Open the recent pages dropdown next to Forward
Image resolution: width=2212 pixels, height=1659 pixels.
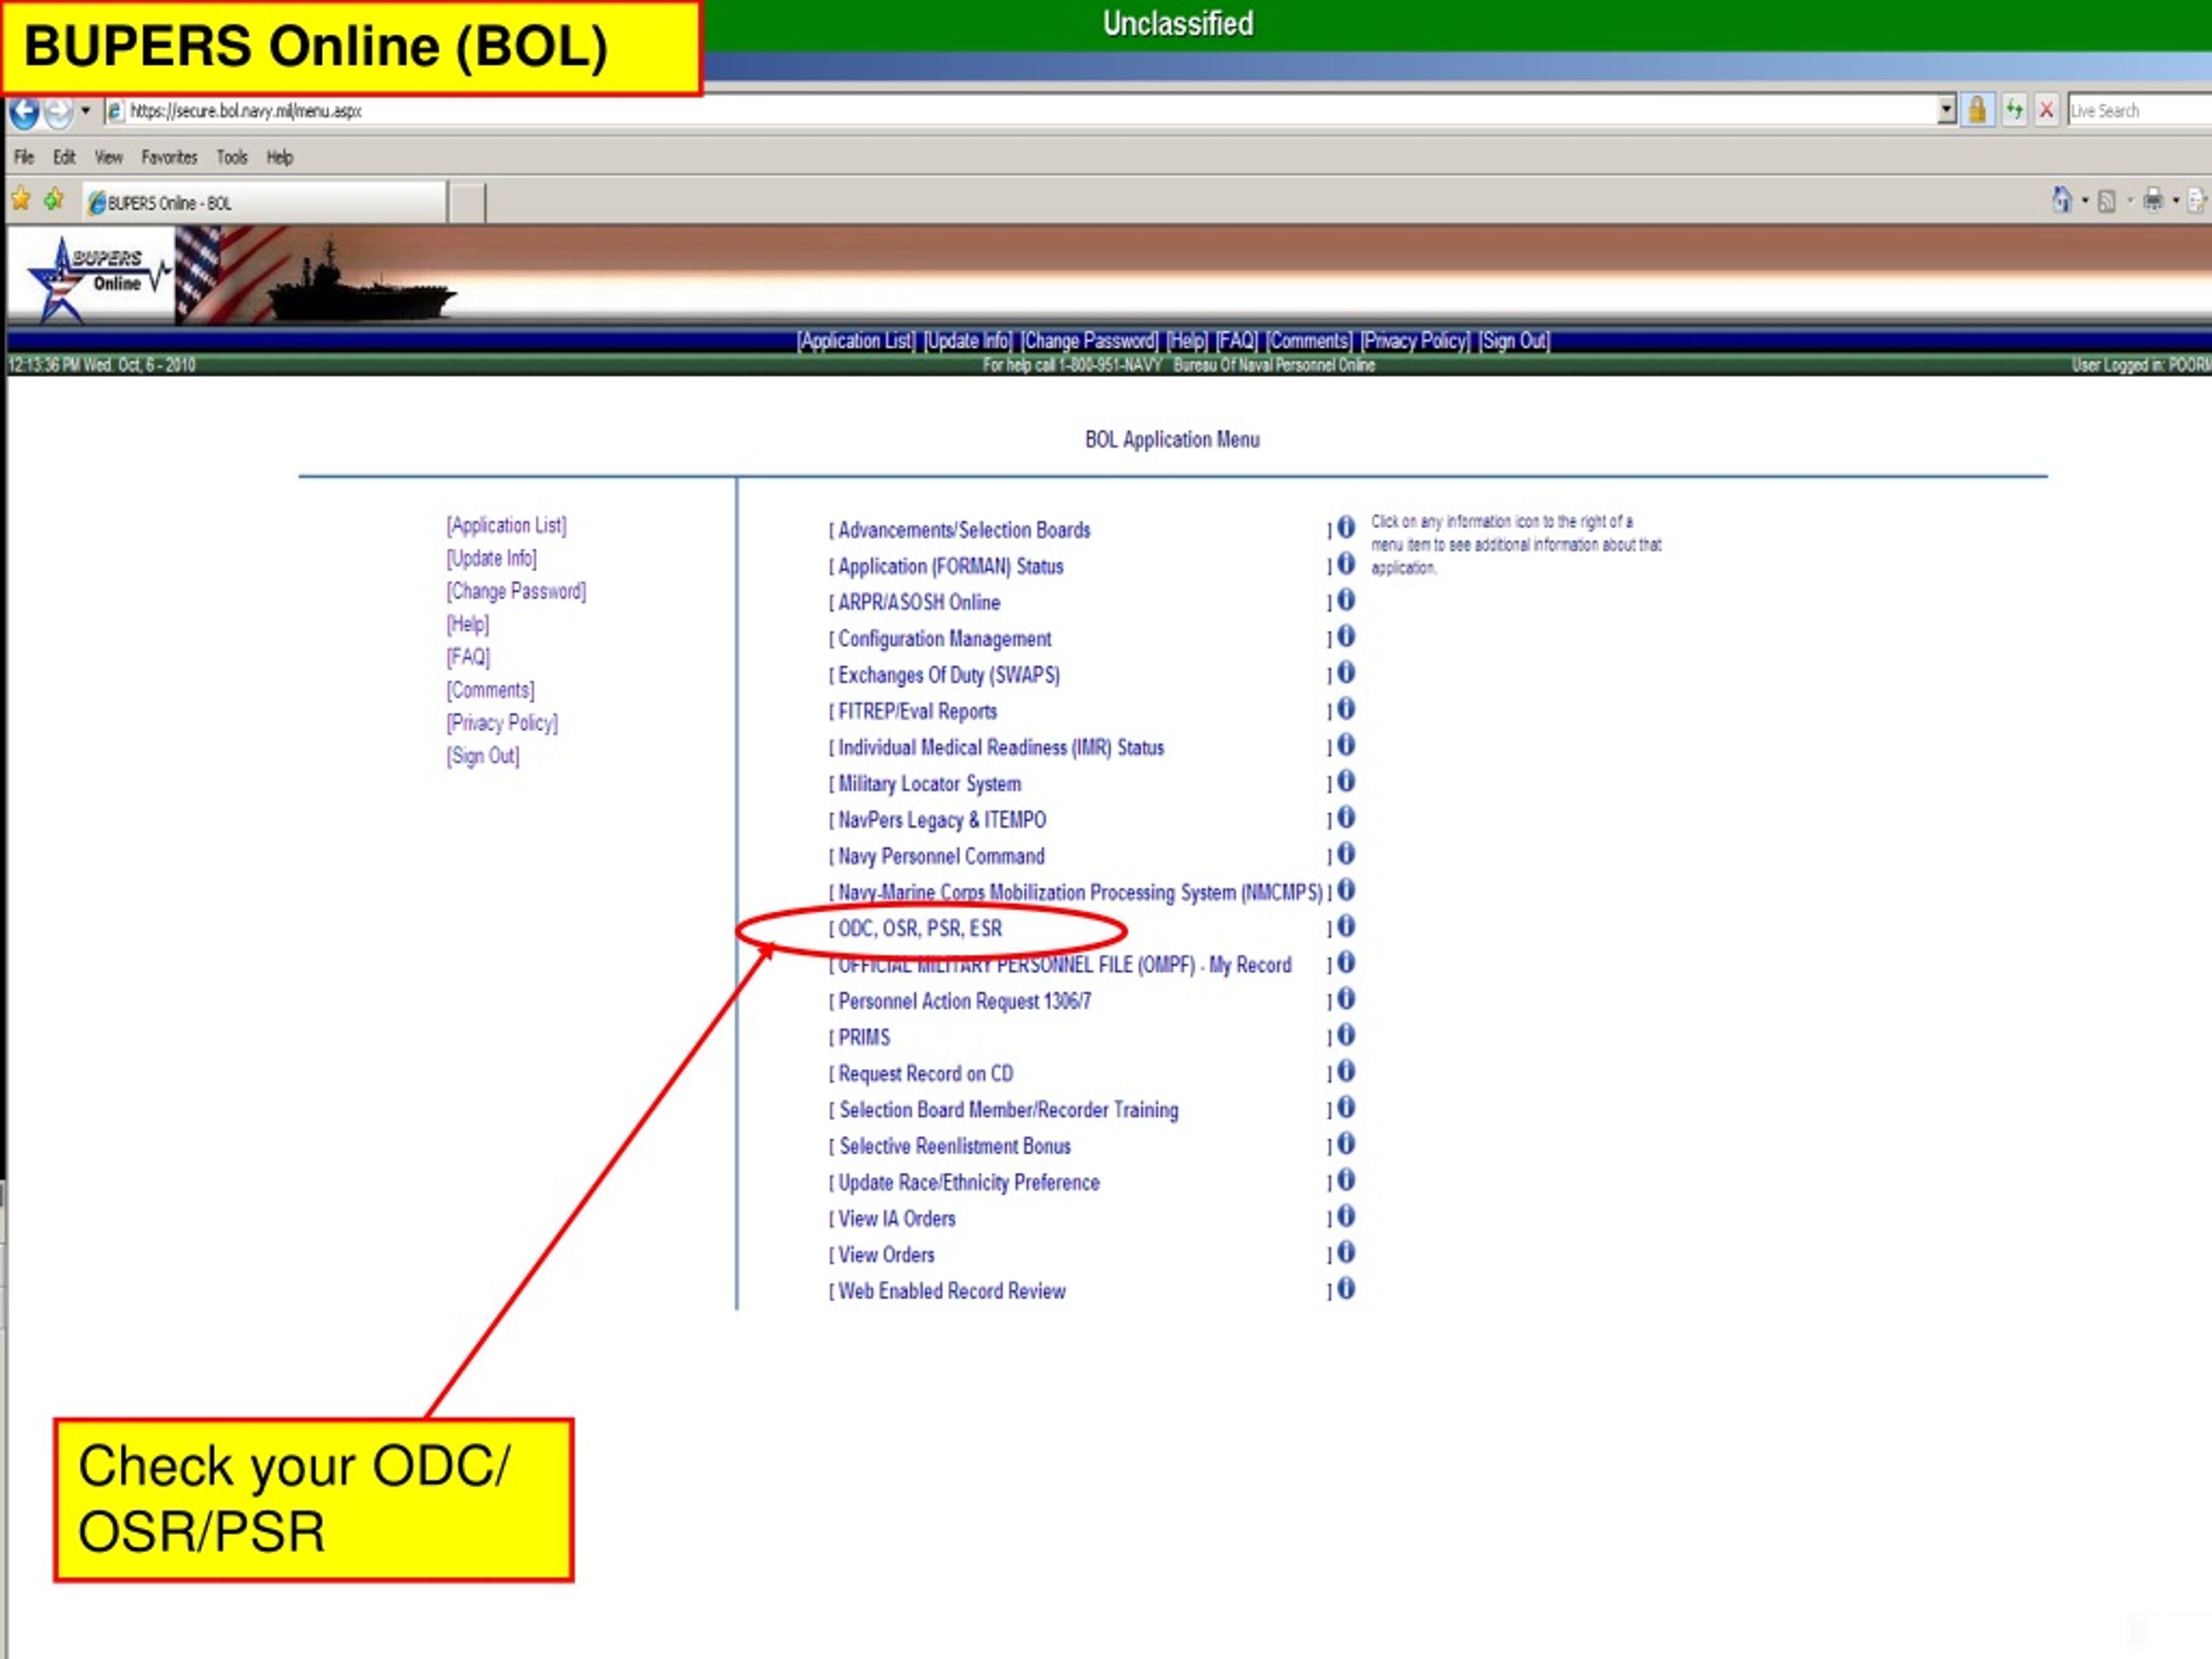86,110
